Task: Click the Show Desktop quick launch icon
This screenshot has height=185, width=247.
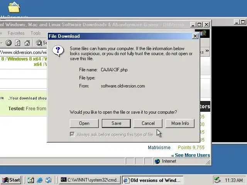Action: [x=31, y=180]
